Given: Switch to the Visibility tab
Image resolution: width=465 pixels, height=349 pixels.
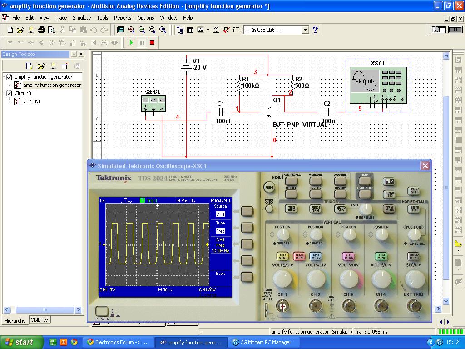Looking at the screenshot, I should pos(40,320).
